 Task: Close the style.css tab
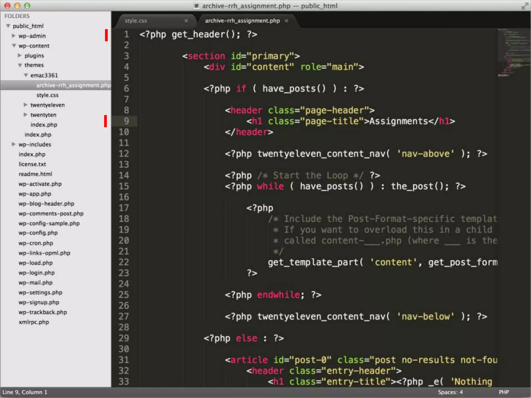click(186, 21)
